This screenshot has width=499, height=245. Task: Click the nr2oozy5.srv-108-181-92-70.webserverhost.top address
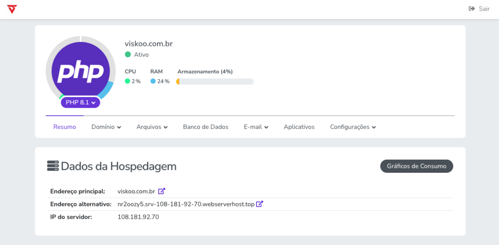pyautogui.click(x=186, y=204)
